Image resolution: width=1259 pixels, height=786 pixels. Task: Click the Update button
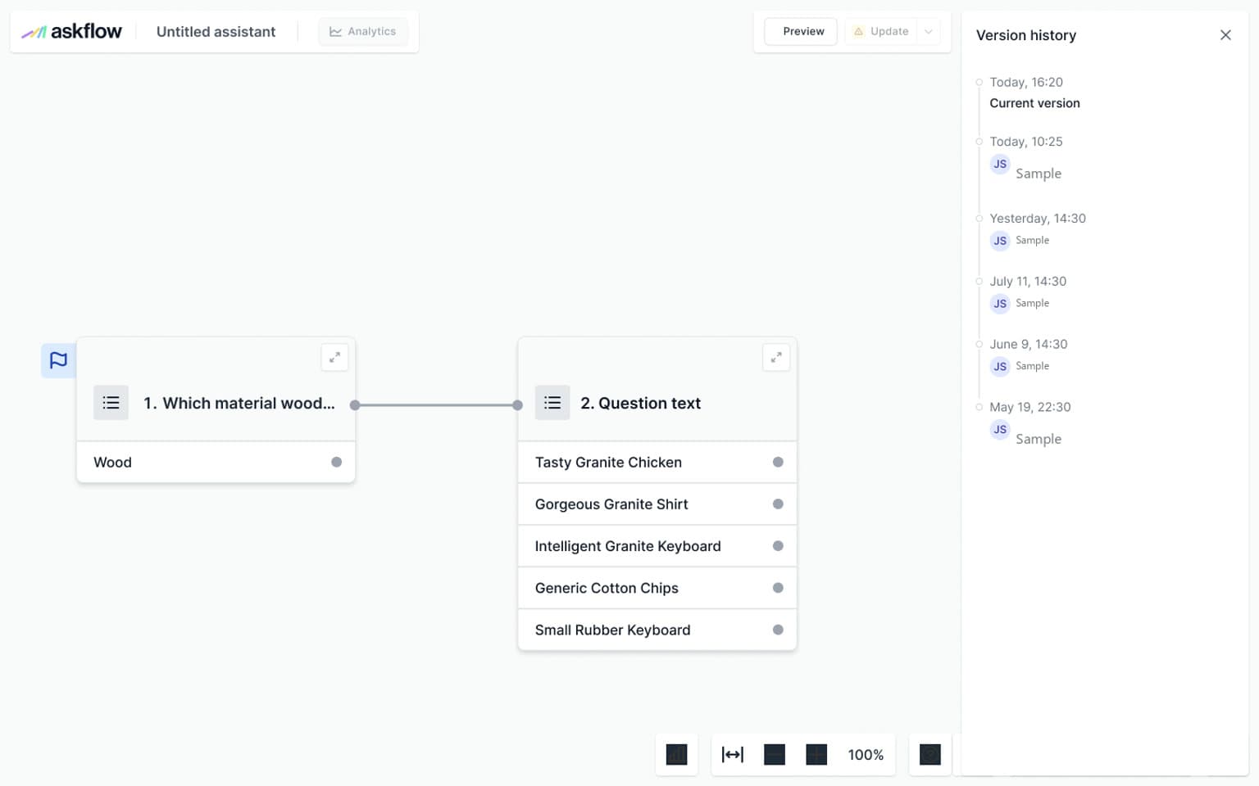tap(881, 31)
